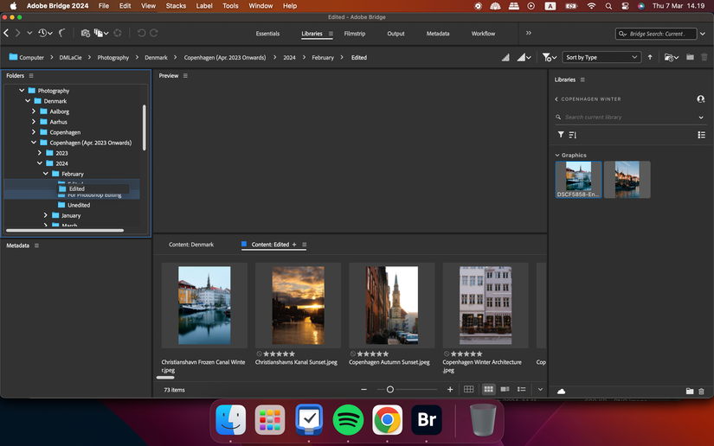The width and height of the screenshot is (714, 446).
Task: Click the Get Photos from Camera icon
Action: 85,33
